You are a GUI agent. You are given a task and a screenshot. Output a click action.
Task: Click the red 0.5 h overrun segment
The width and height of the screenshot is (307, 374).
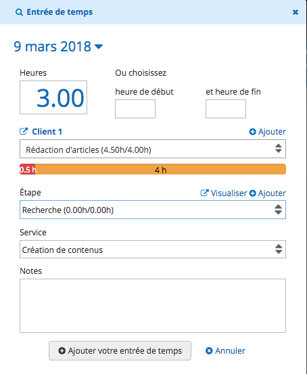click(28, 169)
